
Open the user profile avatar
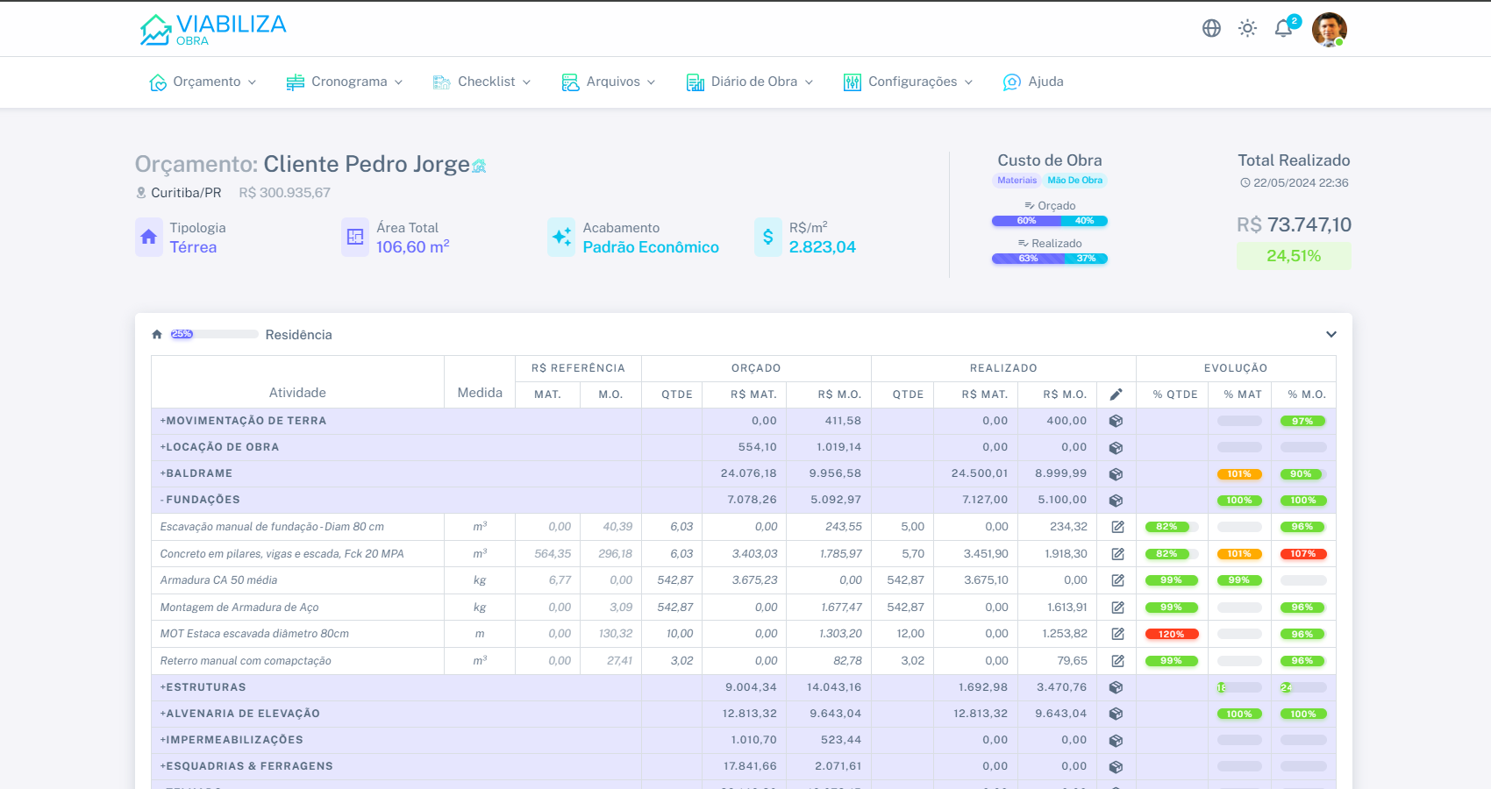[x=1329, y=29]
